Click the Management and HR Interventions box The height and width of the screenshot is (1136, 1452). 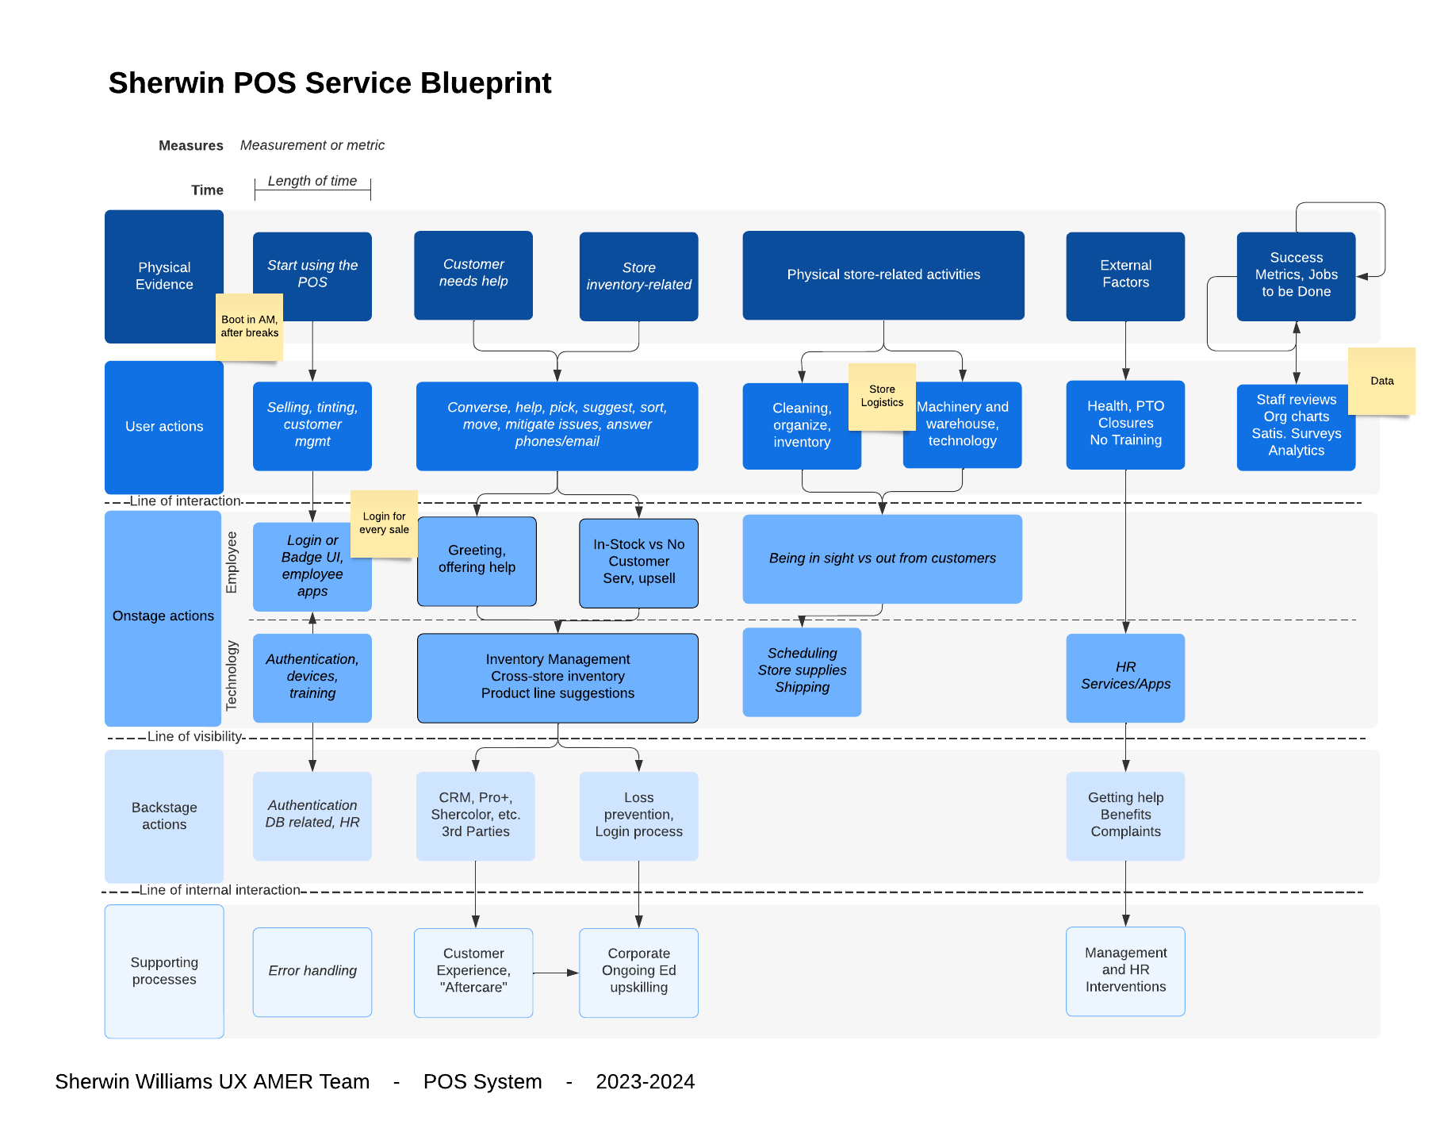(x=1125, y=972)
